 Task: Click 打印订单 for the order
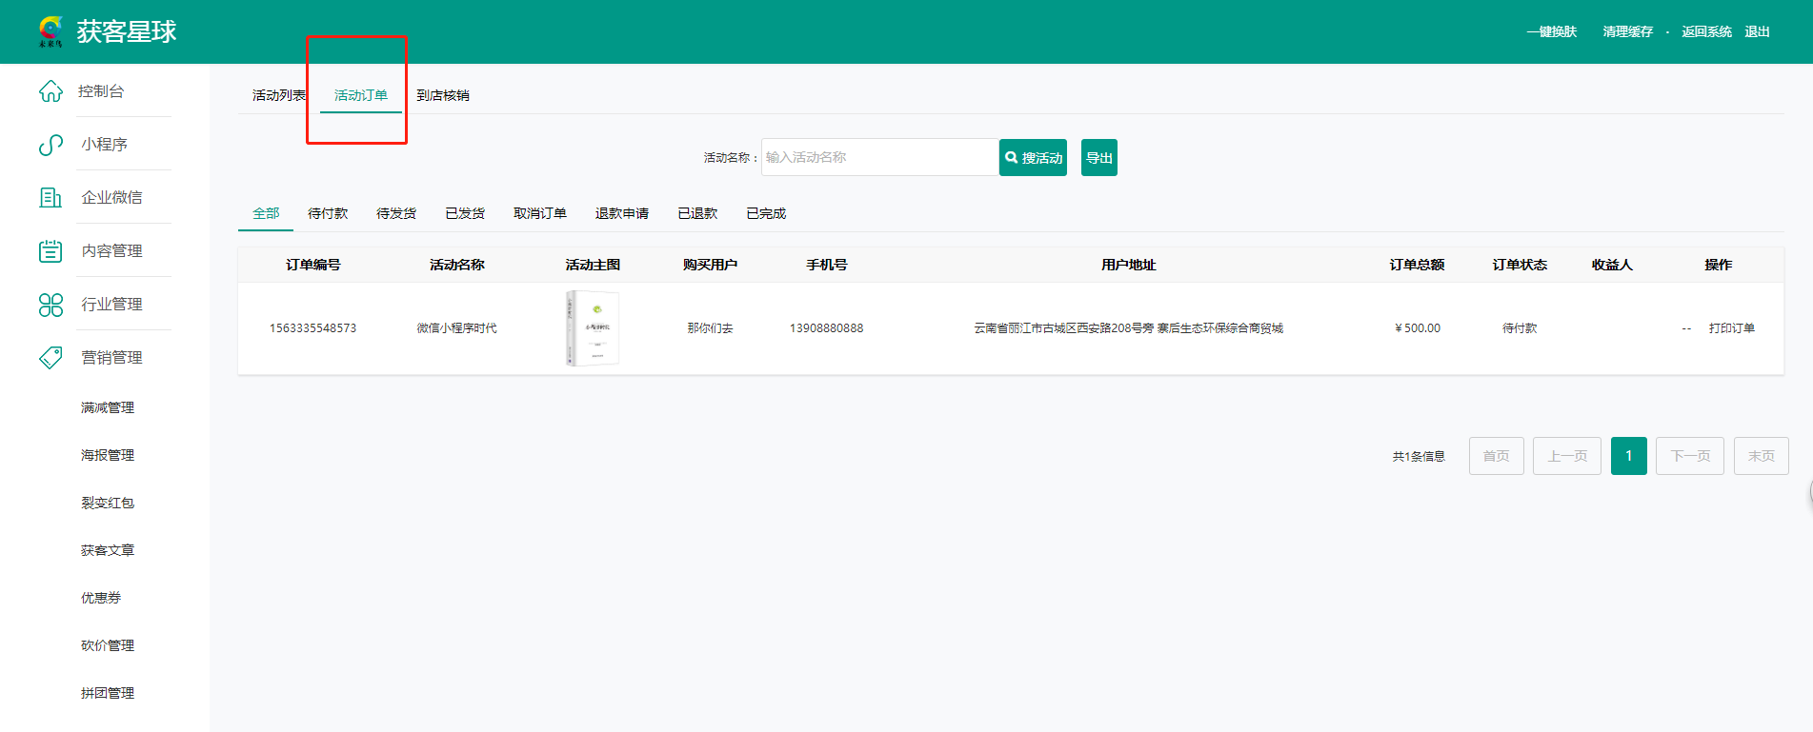[1731, 328]
